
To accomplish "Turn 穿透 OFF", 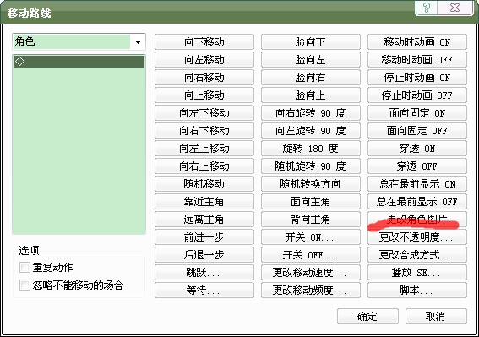I will 417,166.
